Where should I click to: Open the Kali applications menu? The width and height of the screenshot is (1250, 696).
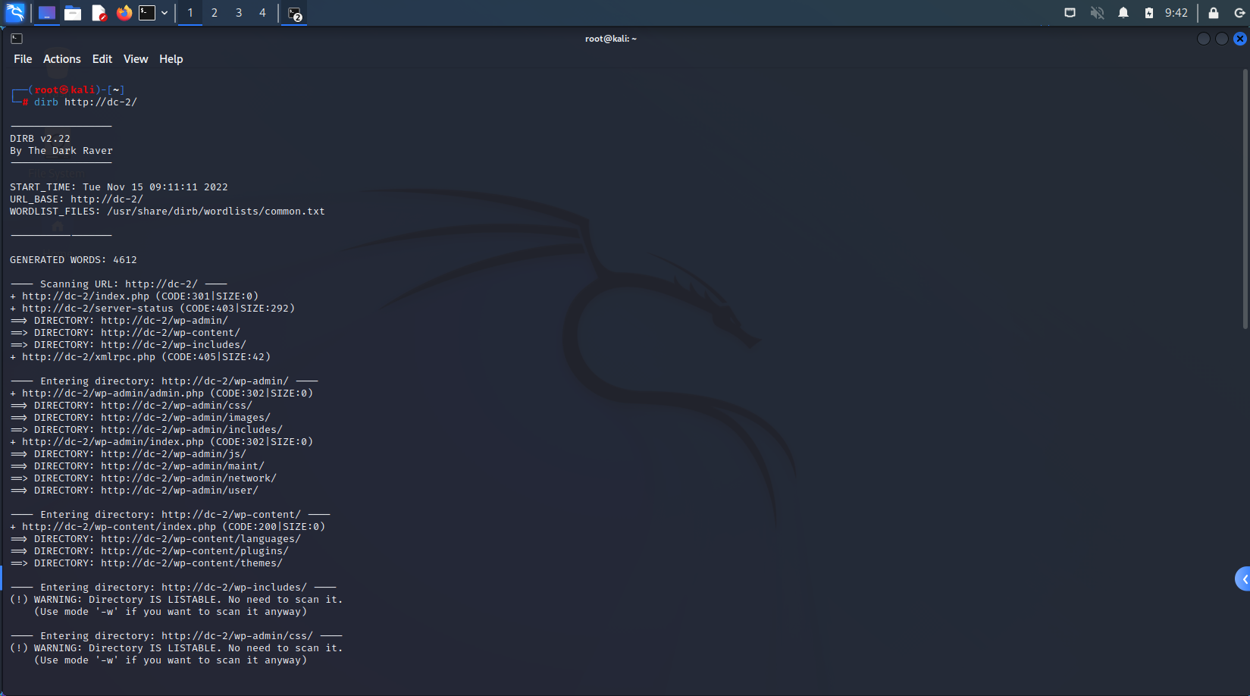(15, 12)
